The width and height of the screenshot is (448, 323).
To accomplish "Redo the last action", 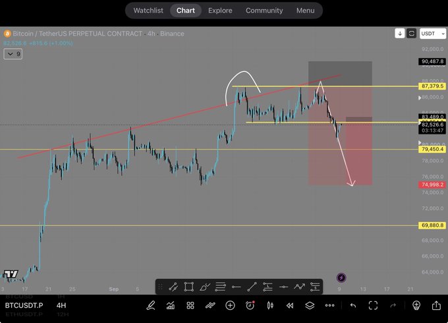I will click(x=393, y=306).
